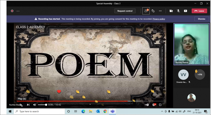211x115 pixels.
Task: Click Vineeta's VV avatar
Action: (x=183, y=75)
